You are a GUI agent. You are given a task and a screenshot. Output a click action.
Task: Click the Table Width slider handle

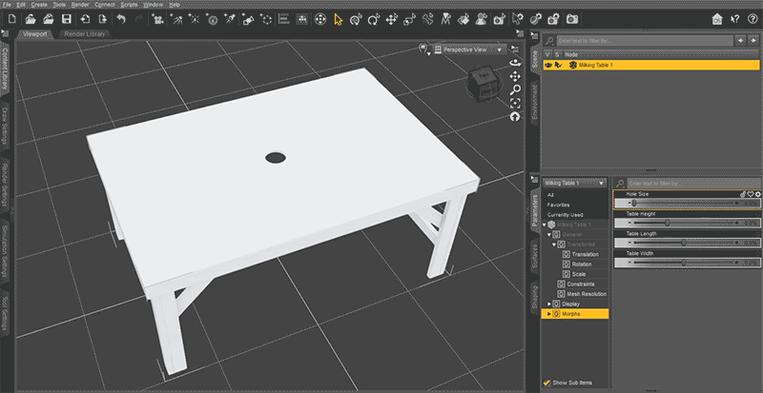point(684,263)
